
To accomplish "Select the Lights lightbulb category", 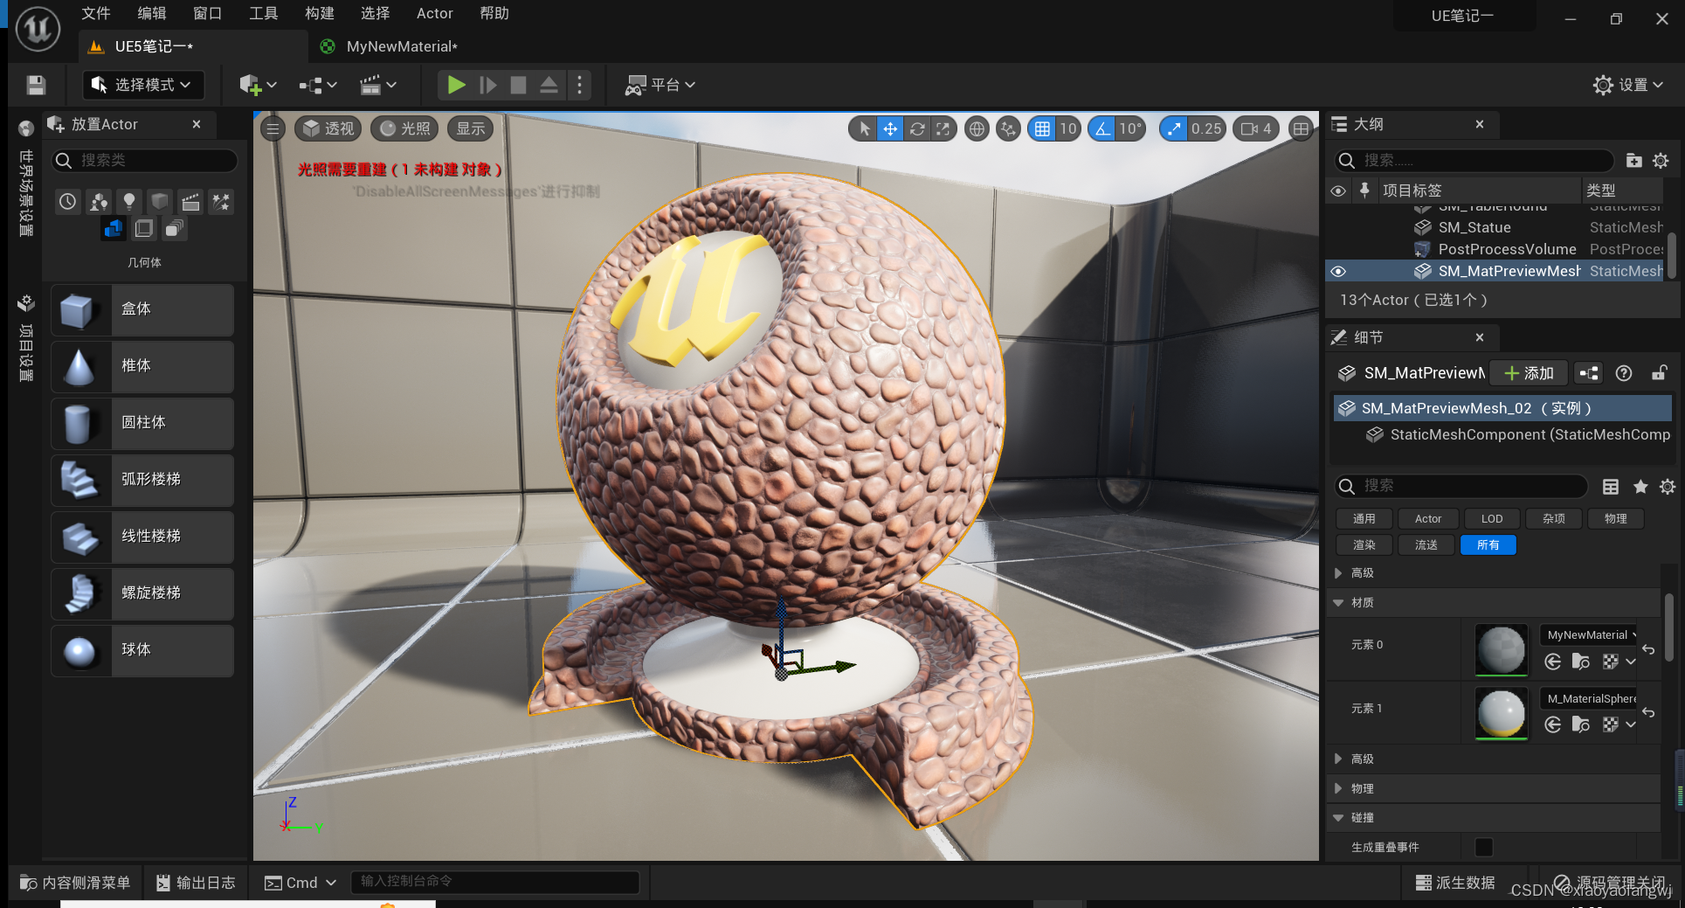I will point(129,202).
